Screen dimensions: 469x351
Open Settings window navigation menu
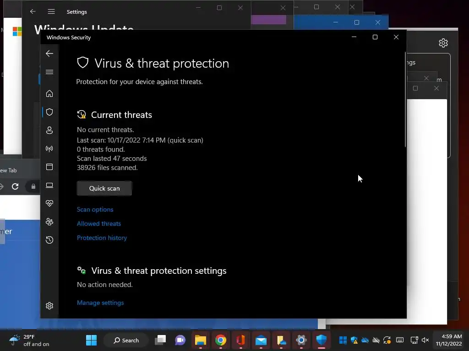pyautogui.click(x=51, y=11)
